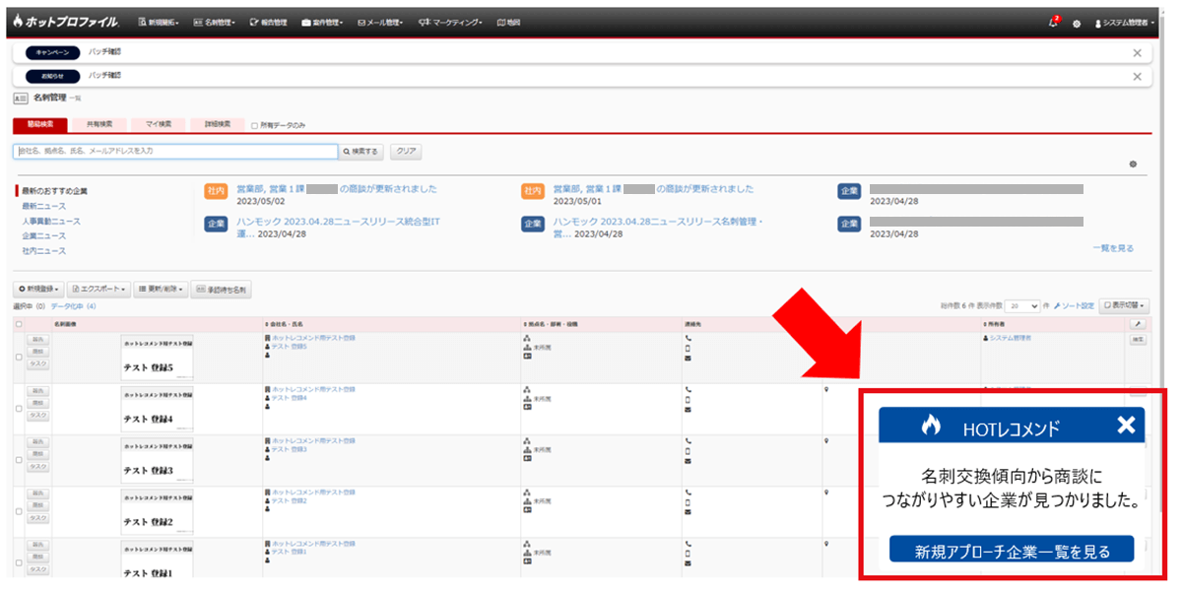
Task: Toggle the select-all checkbox in table header
Action: [19, 324]
